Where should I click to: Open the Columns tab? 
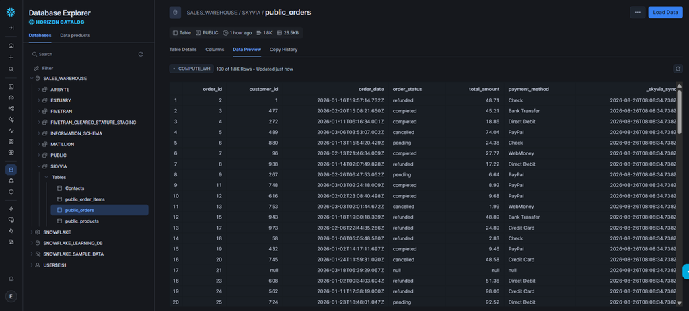click(215, 50)
